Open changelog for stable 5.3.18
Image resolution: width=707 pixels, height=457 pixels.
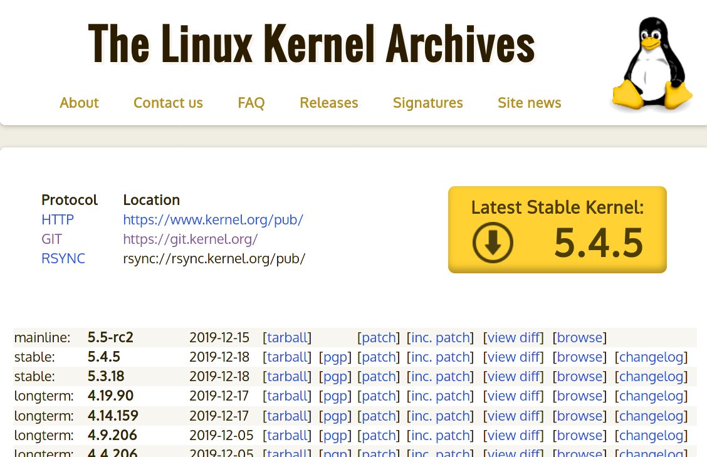(x=651, y=376)
